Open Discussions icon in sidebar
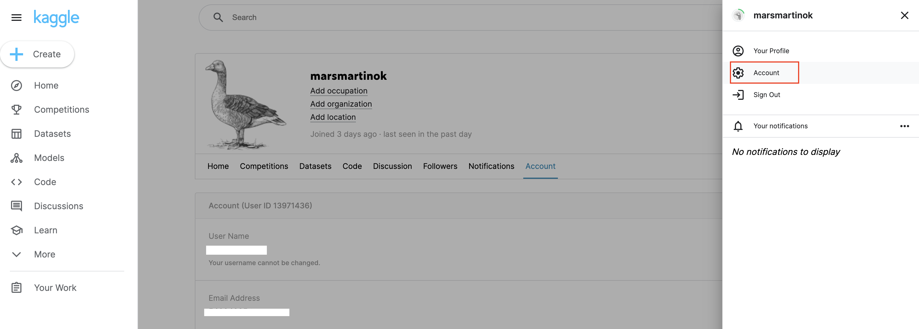 point(16,206)
